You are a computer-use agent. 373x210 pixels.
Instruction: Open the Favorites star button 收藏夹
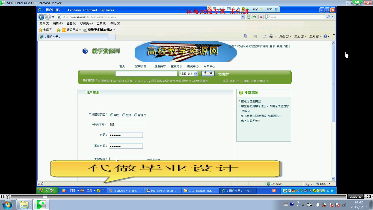(45, 30)
